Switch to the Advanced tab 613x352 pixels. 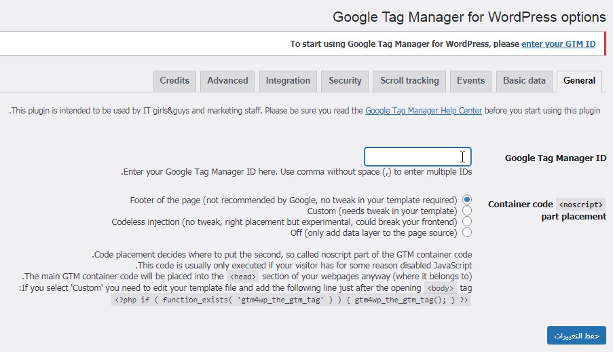coord(227,80)
